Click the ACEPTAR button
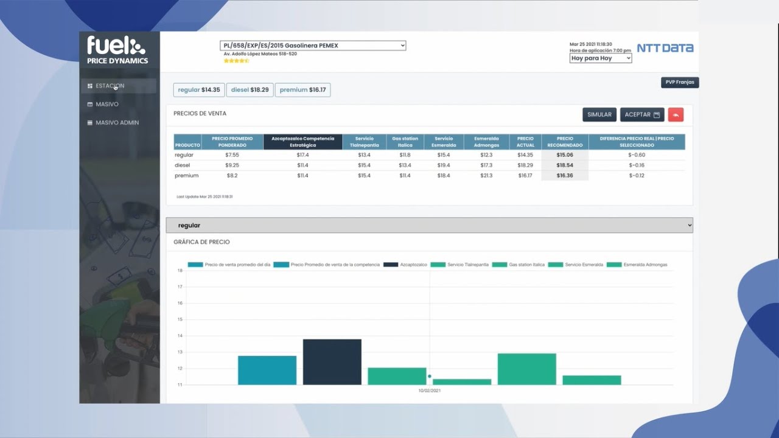Viewport: 779px width, 438px height. [x=642, y=114]
